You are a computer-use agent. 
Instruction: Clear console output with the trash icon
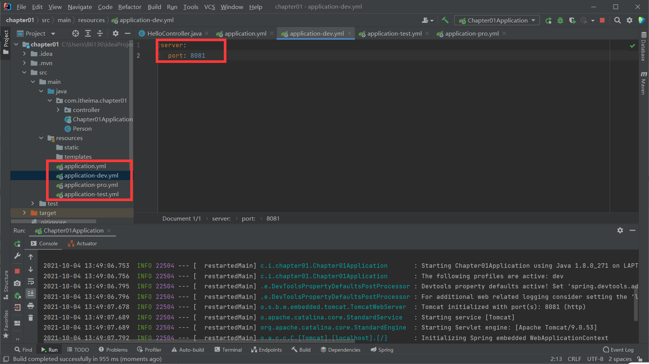pos(31,317)
